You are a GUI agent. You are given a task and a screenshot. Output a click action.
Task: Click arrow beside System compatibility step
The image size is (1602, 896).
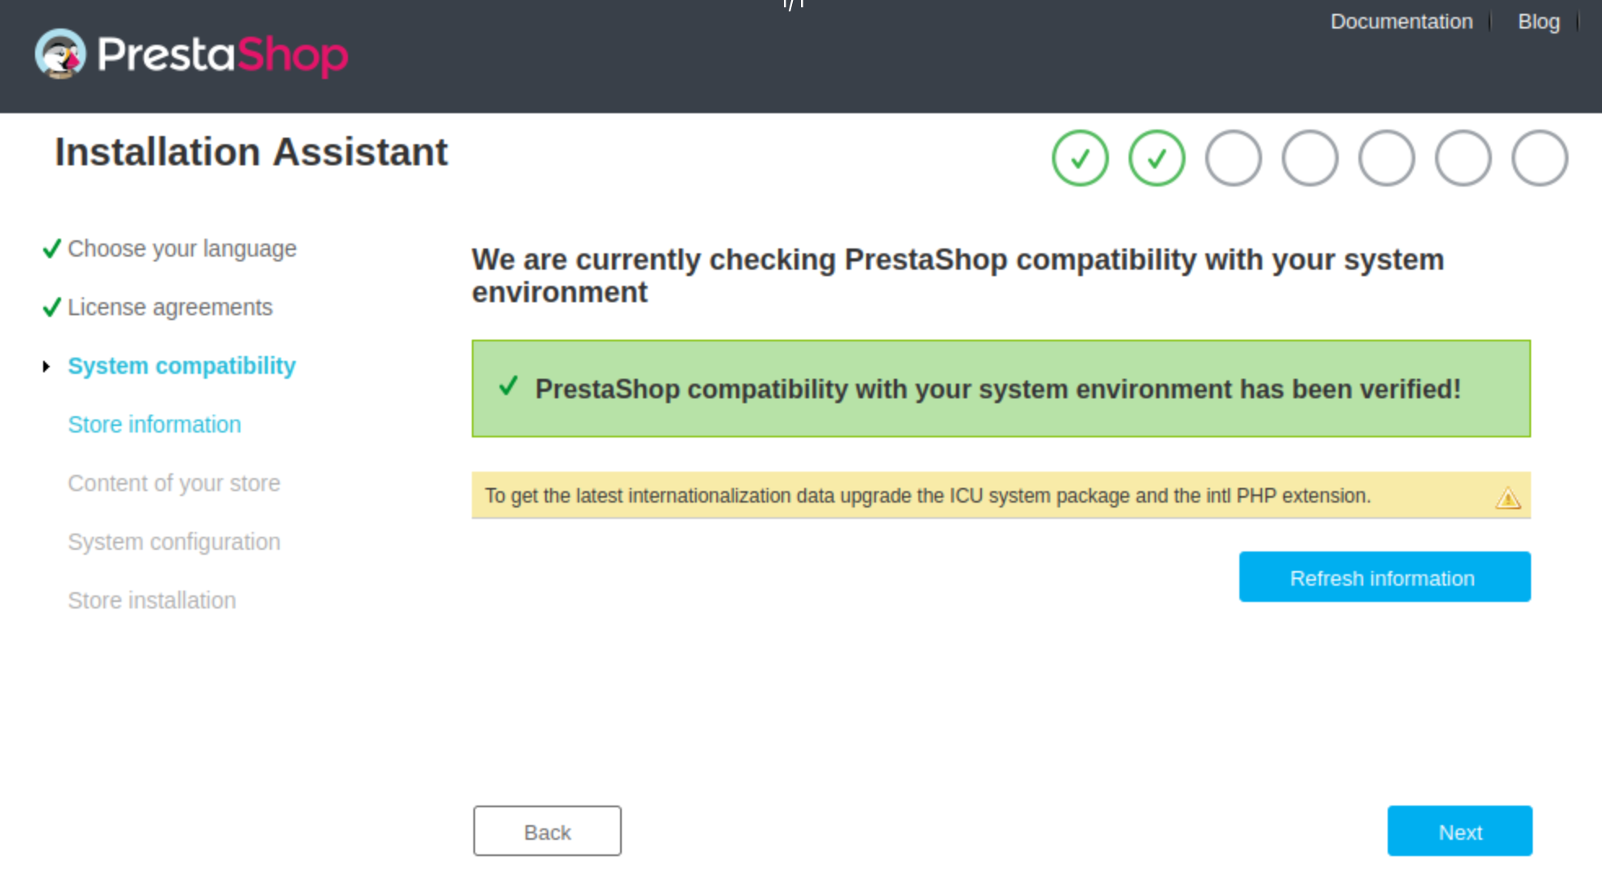tap(46, 367)
